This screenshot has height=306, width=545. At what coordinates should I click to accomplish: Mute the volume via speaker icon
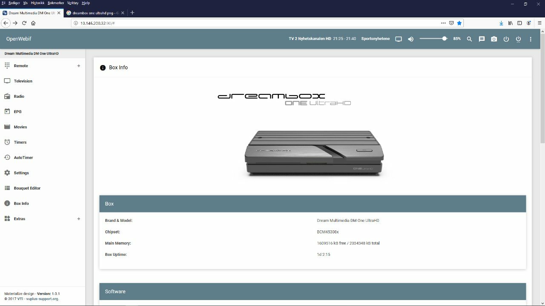pyautogui.click(x=410, y=39)
